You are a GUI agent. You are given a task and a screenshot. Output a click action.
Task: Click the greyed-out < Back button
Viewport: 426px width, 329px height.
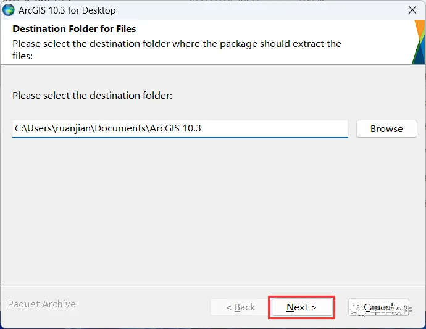tap(240, 307)
